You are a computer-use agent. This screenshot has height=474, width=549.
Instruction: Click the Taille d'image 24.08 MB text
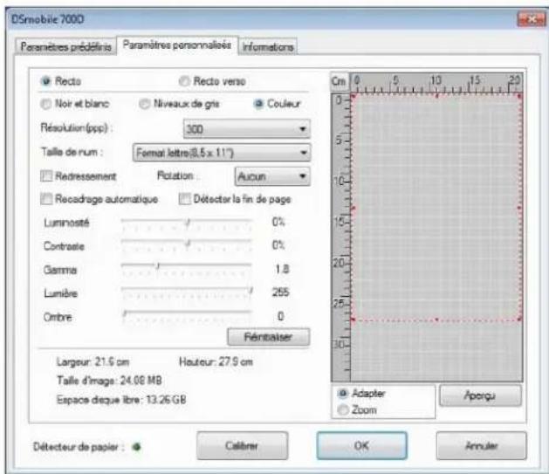click(x=109, y=381)
